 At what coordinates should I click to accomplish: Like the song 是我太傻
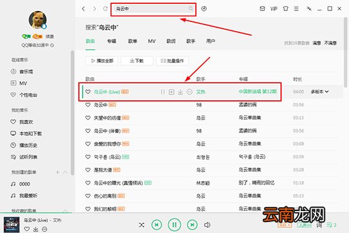pyautogui.click(x=88, y=170)
